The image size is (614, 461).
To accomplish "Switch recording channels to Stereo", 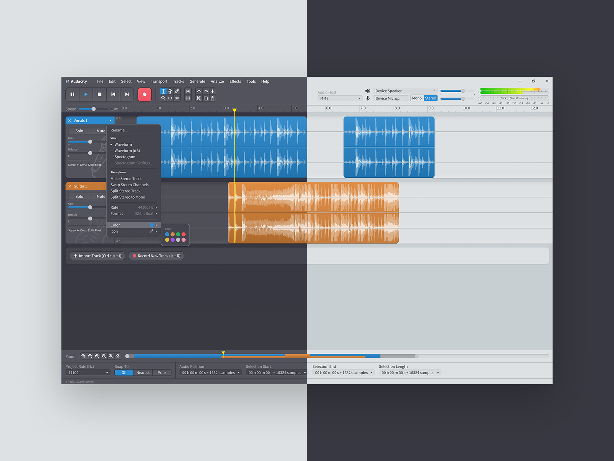I will pos(431,98).
